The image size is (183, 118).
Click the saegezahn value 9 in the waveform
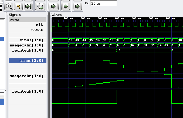124,45
